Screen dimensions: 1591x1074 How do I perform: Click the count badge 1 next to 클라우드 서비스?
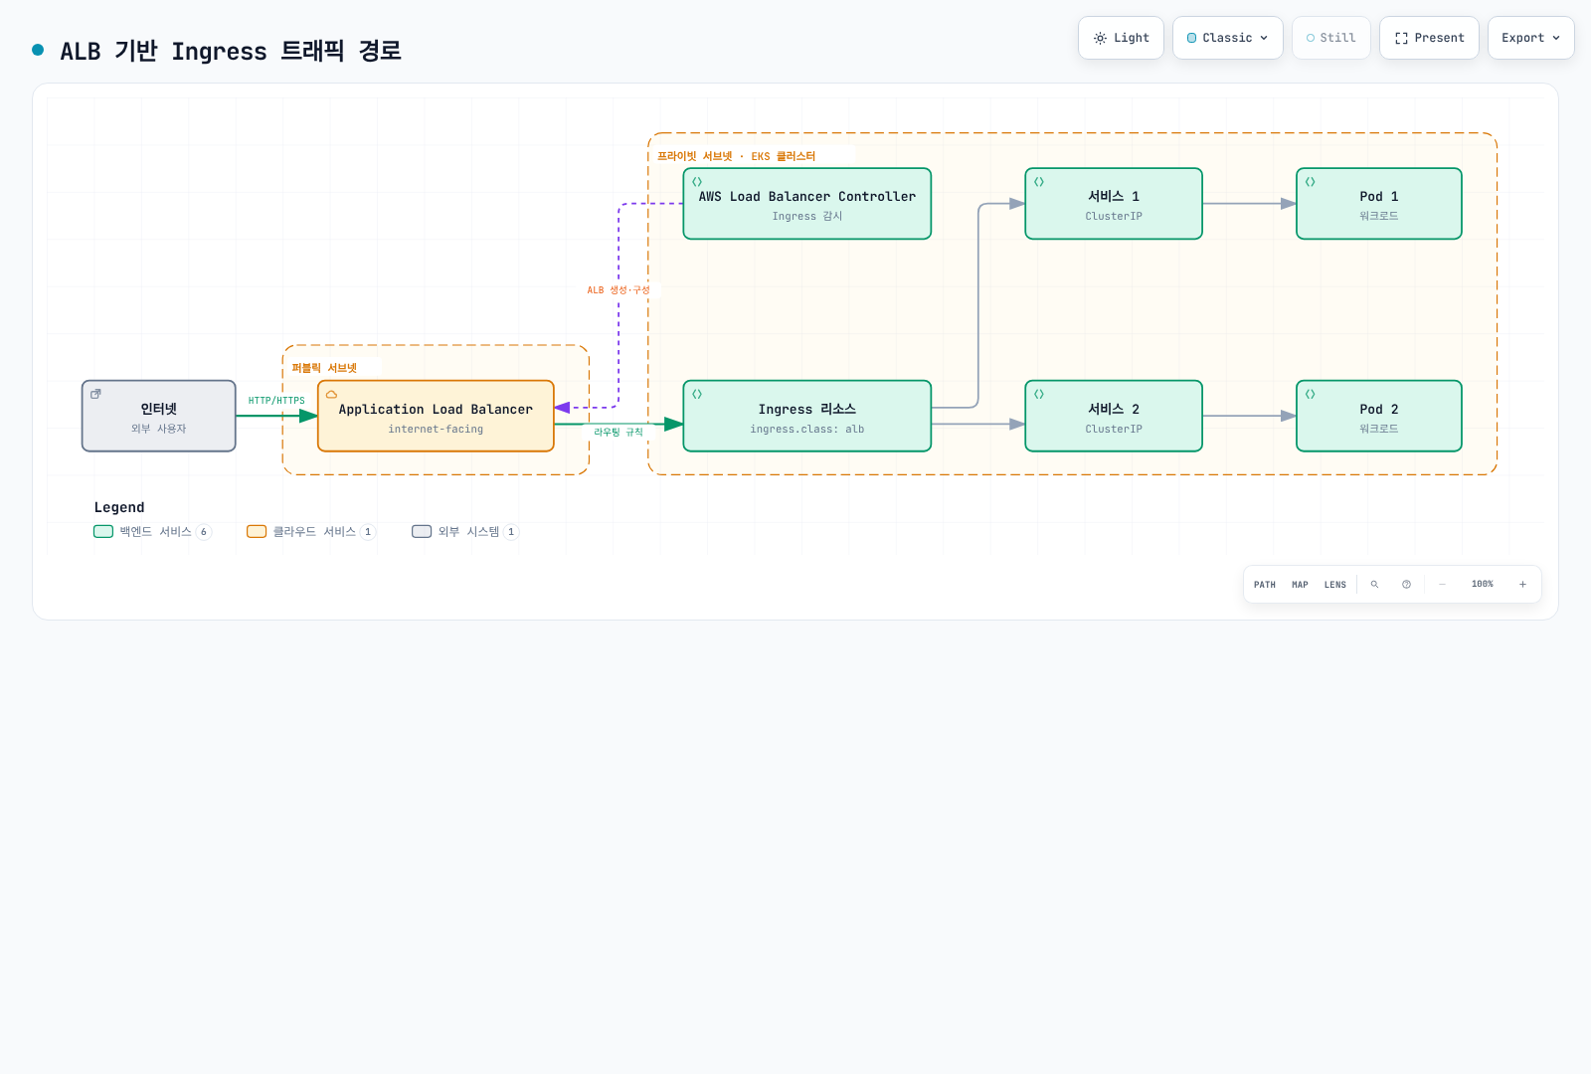point(368,532)
